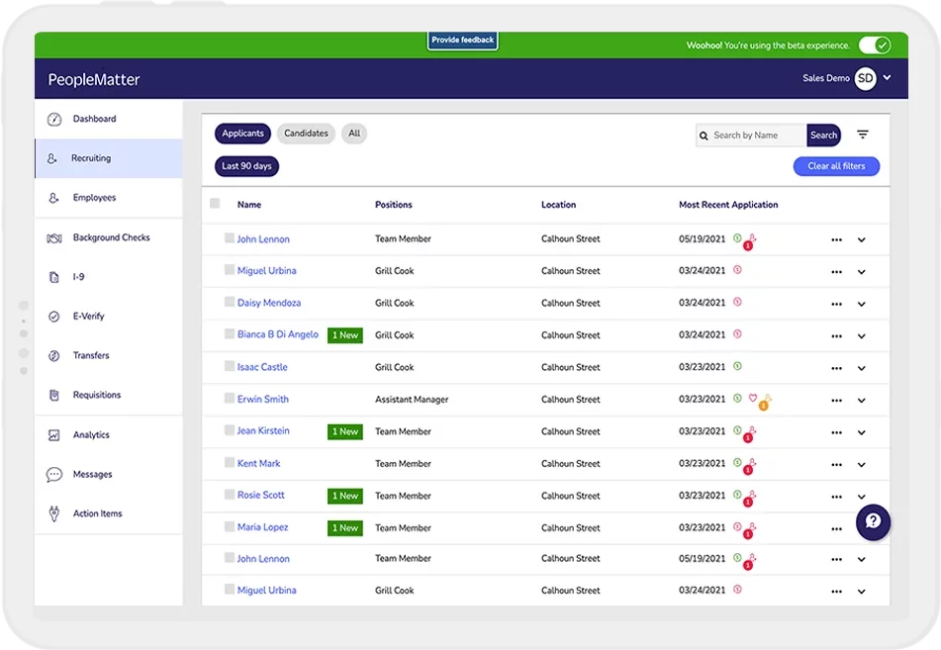Select the All filter tab
Image resolution: width=941 pixels, height=650 pixels.
point(354,134)
